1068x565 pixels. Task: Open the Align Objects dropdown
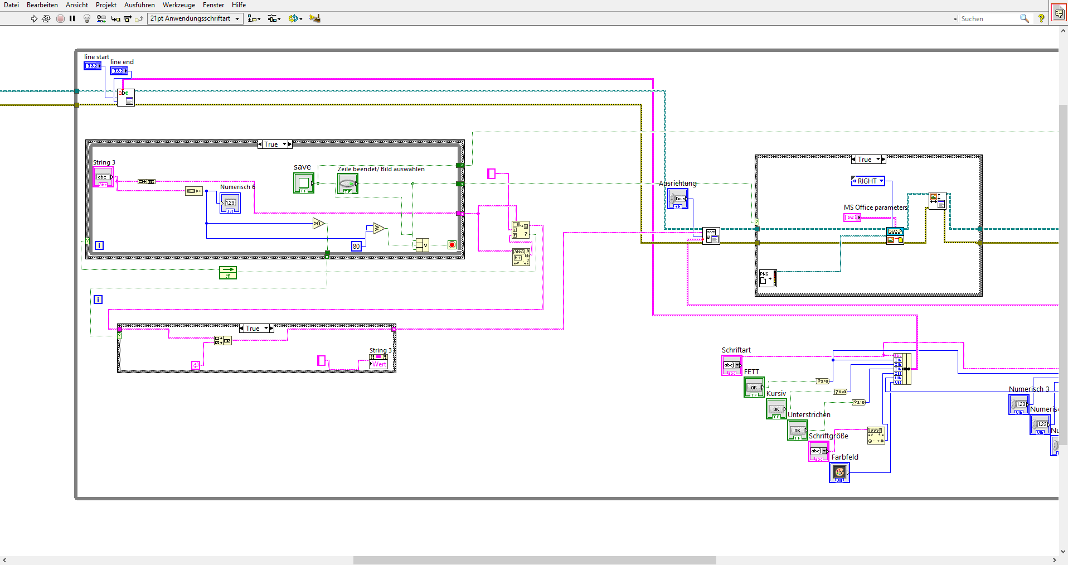point(254,18)
